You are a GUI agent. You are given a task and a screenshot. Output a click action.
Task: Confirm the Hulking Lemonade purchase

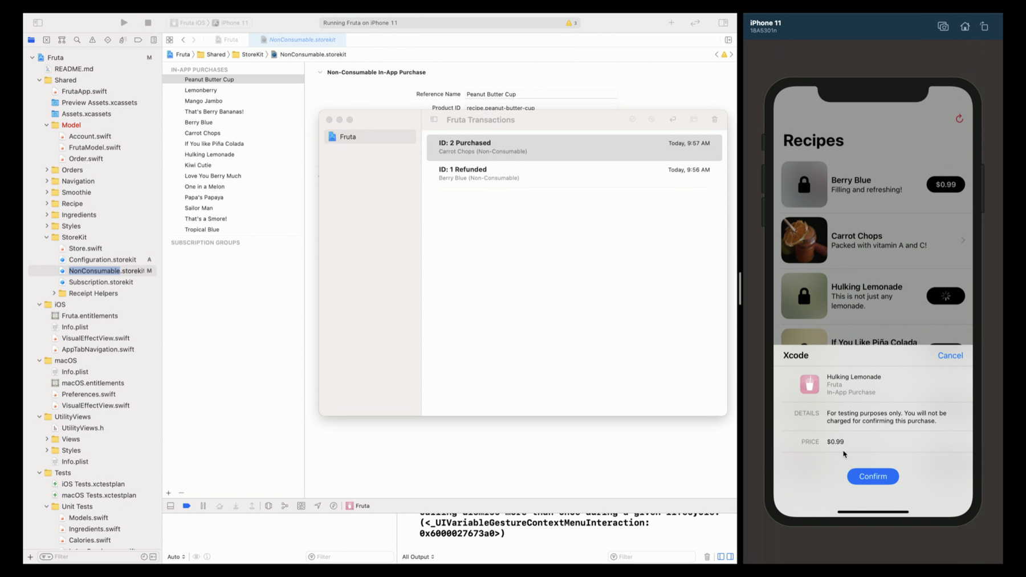tap(873, 477)
